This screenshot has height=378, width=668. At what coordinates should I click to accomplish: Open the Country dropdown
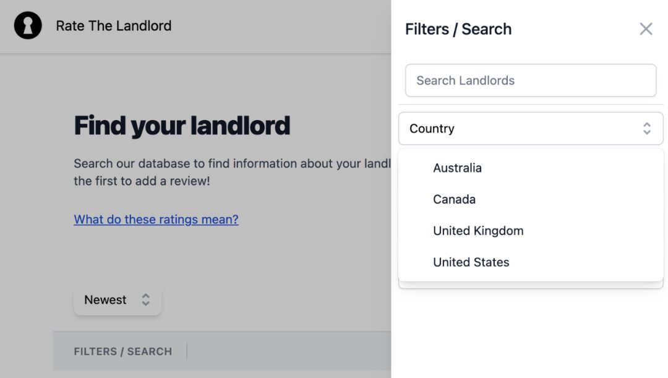coord(531,128)
